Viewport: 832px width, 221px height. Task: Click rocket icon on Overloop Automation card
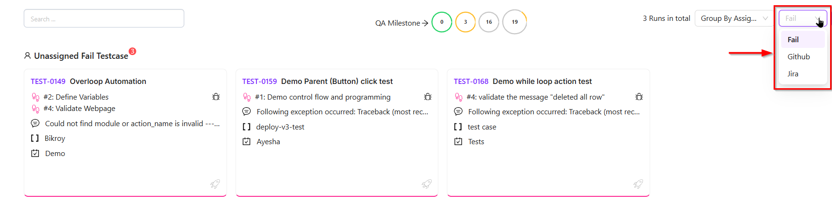tap(215, 184)
